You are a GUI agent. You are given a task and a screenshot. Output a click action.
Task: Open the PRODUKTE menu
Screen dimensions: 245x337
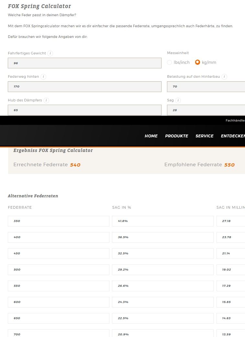176,136
